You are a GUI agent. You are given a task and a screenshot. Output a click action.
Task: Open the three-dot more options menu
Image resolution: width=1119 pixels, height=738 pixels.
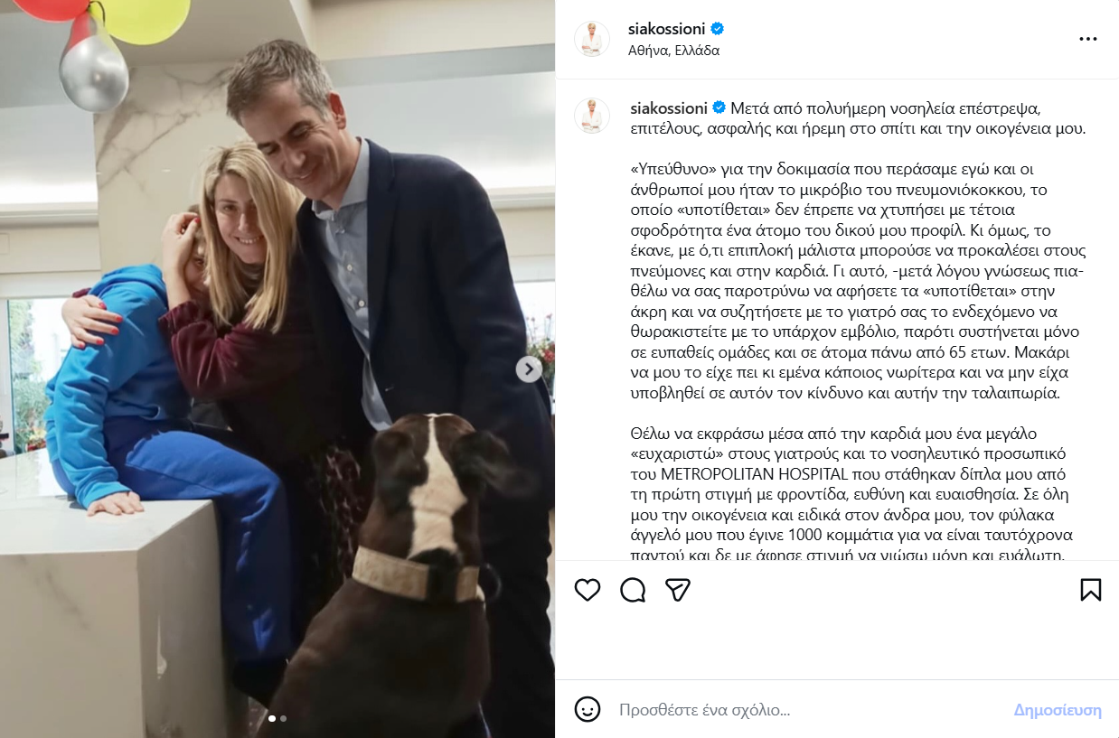tap(1088, 39)
